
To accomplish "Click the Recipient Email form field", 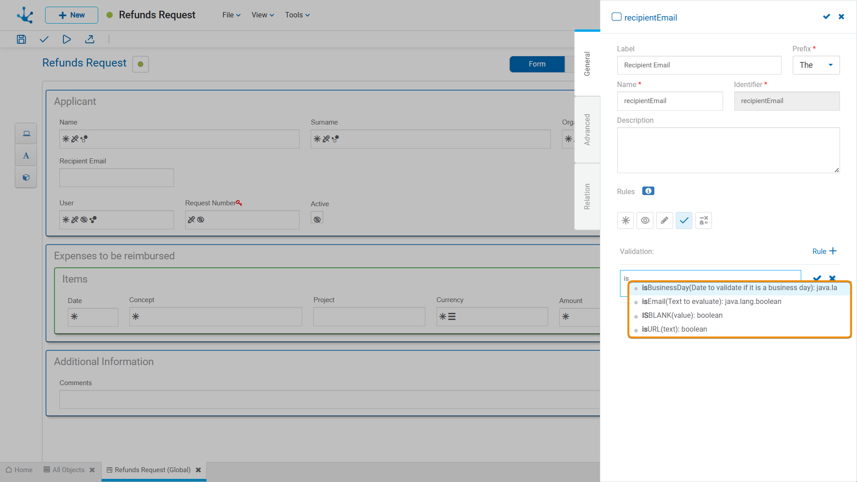I will coord(116,178).
